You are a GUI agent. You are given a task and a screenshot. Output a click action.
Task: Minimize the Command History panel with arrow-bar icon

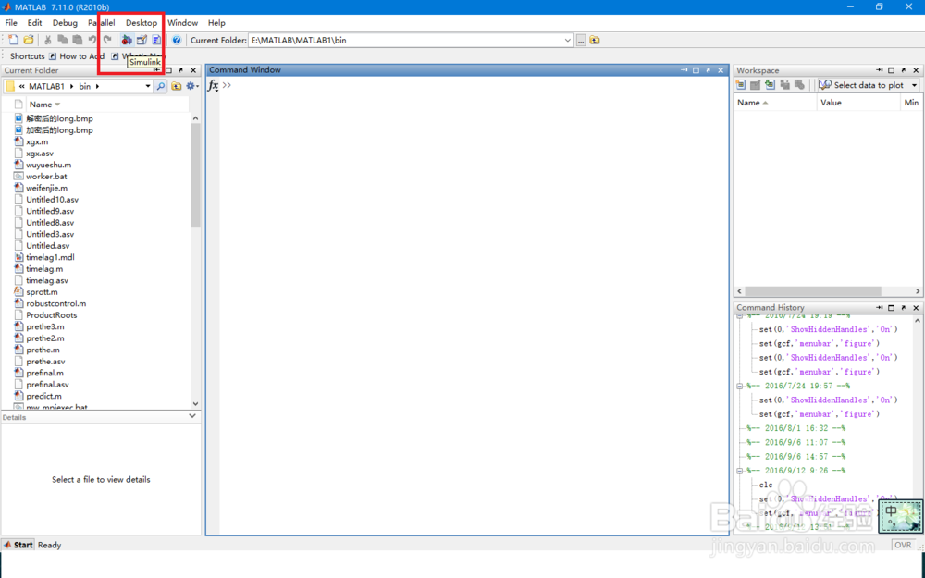[x=880, y=308]
